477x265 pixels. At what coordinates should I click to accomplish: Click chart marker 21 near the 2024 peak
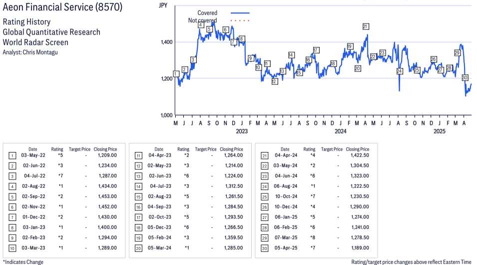coord(366,26)
